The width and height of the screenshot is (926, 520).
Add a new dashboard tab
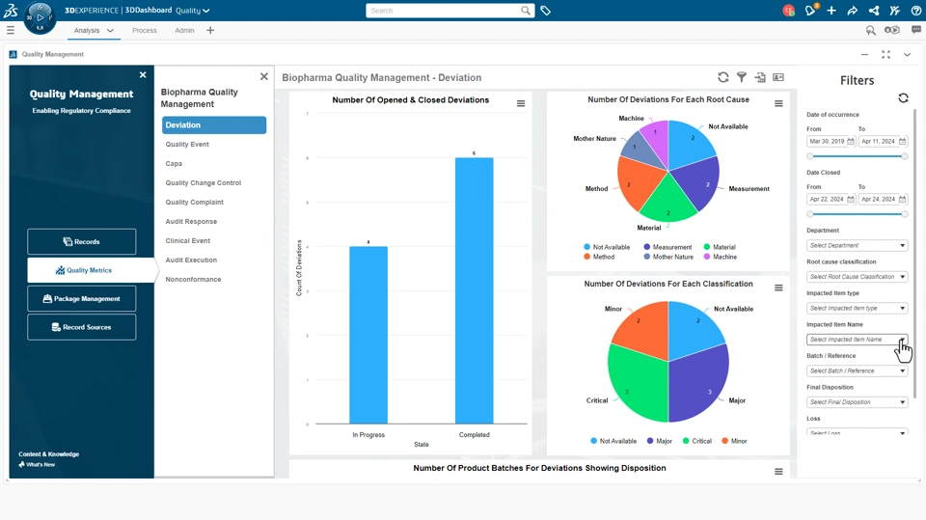pos(210,30)
